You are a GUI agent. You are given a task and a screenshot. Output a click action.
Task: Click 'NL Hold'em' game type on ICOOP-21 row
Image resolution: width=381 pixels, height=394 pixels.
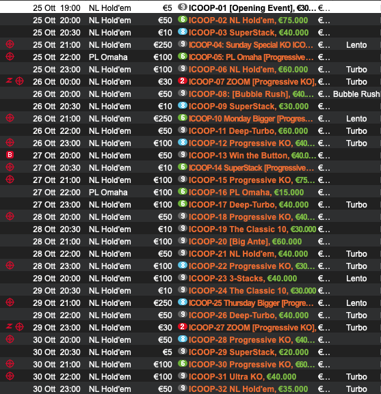[110, 254]
